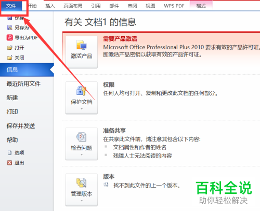Click the 激活产品 button
Screen dimensions: 260x211
(x=82, y=52)
